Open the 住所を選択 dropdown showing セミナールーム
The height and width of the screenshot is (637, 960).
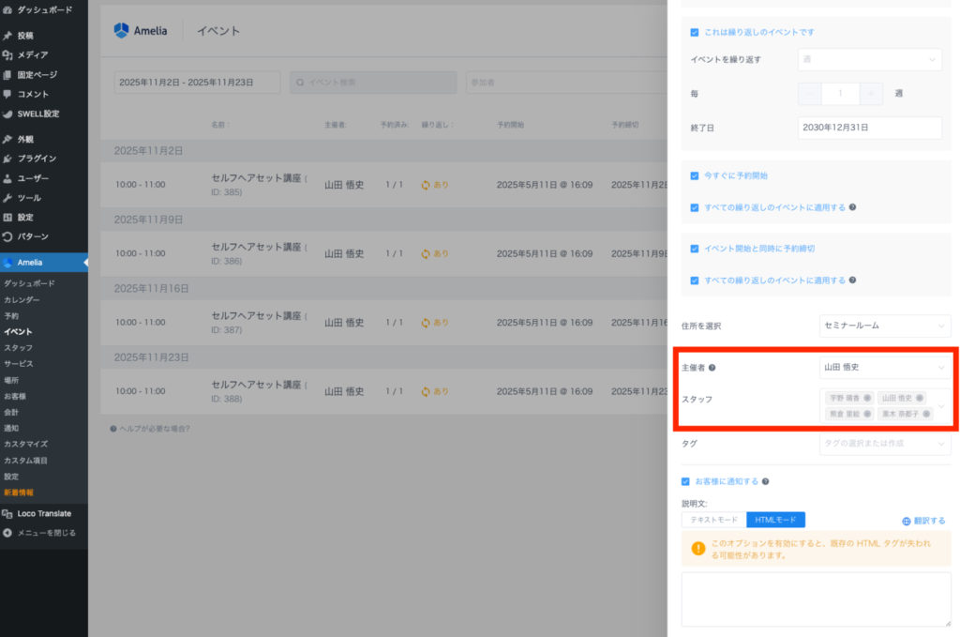884,326
